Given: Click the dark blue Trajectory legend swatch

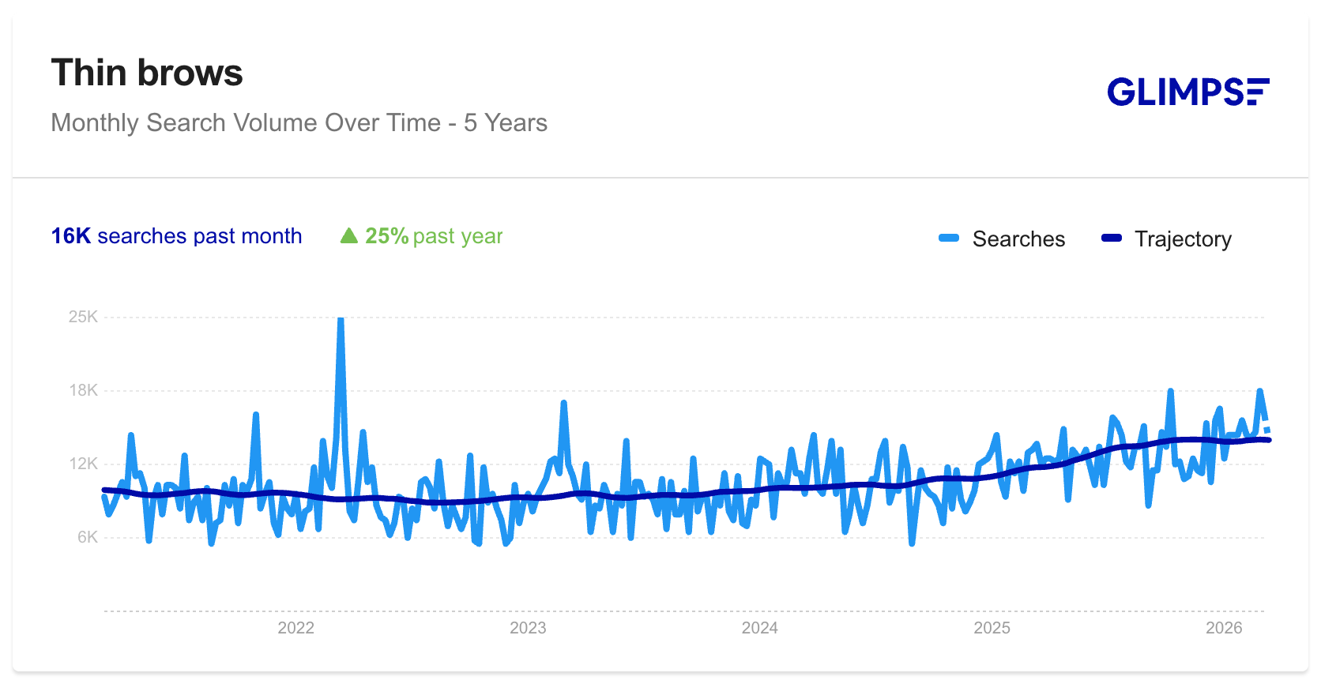Looking at the screenshot, I should pyautogui.click(x=1111, y=239).
